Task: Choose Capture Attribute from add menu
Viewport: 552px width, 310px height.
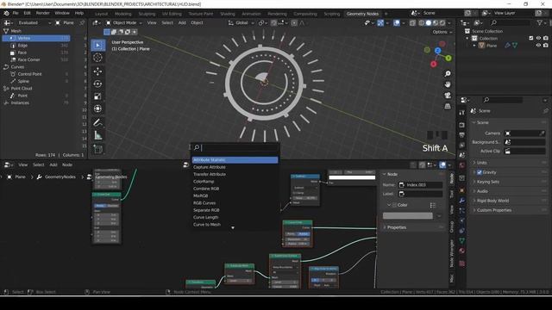Action: pyautogui.click(x=235, y=167)
